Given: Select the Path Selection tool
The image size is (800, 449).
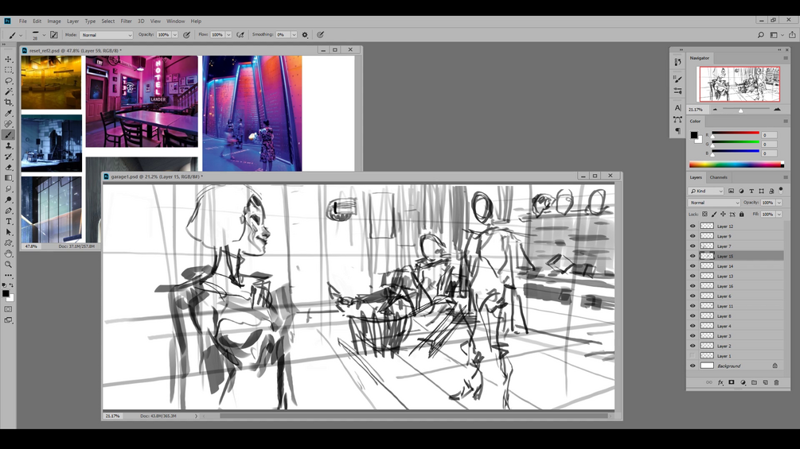Looking at the screenshot, I should coord(9,231).
